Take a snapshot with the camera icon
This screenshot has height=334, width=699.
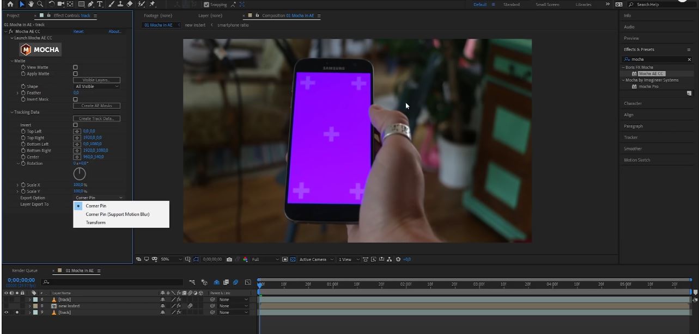(229, 259)
